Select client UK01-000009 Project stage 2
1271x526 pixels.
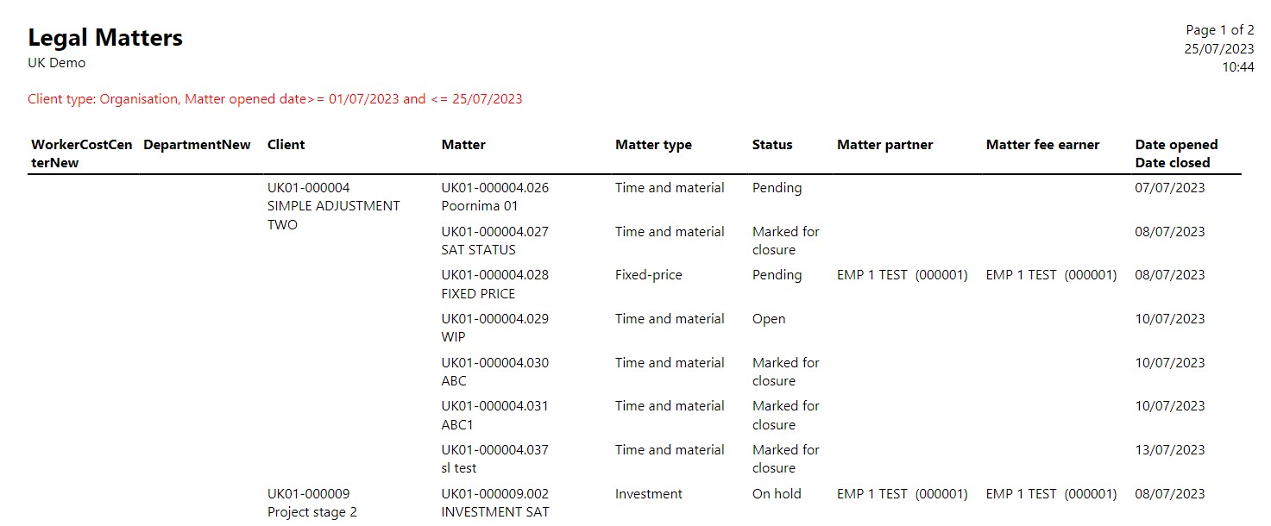pyautogui.click(x=312, y=504)
